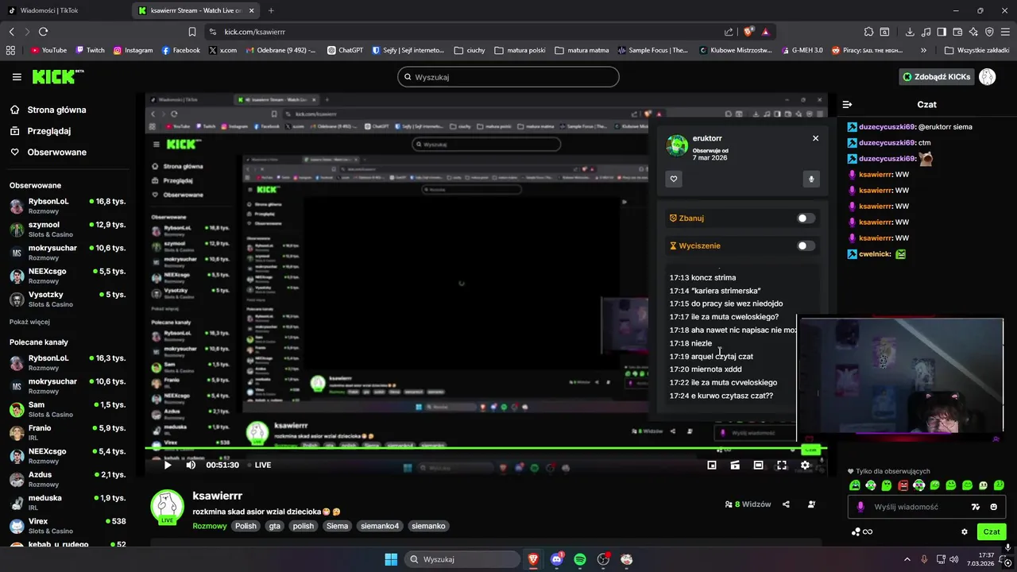Open Obserwowane in sidebar
Screen dimensions: 1017x572
point(48,152)
